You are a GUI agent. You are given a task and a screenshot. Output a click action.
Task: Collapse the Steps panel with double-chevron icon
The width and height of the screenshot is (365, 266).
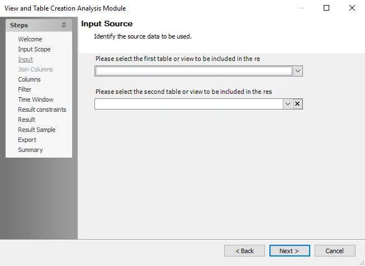point(64,25)
